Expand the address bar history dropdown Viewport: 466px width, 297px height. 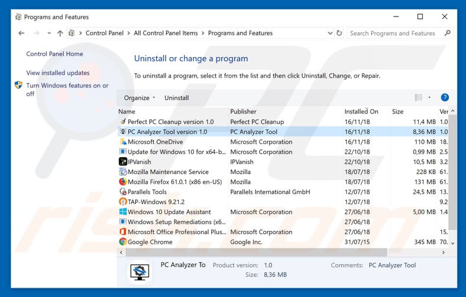tap(330, 33)
